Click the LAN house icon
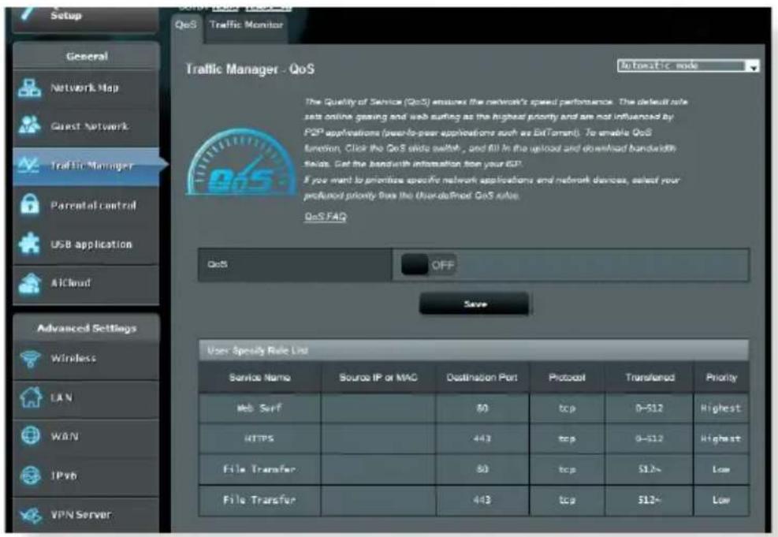Image resolution: width=778 pixels, height=537 pixels. (x=31, y=397)
